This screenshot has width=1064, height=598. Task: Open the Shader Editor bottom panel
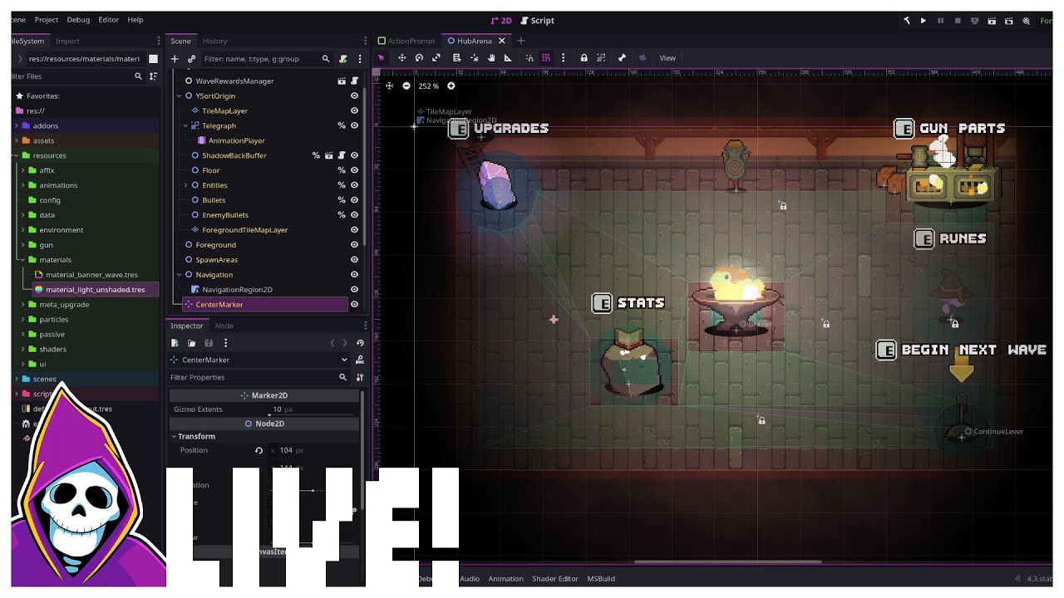[x=555, y=579]
